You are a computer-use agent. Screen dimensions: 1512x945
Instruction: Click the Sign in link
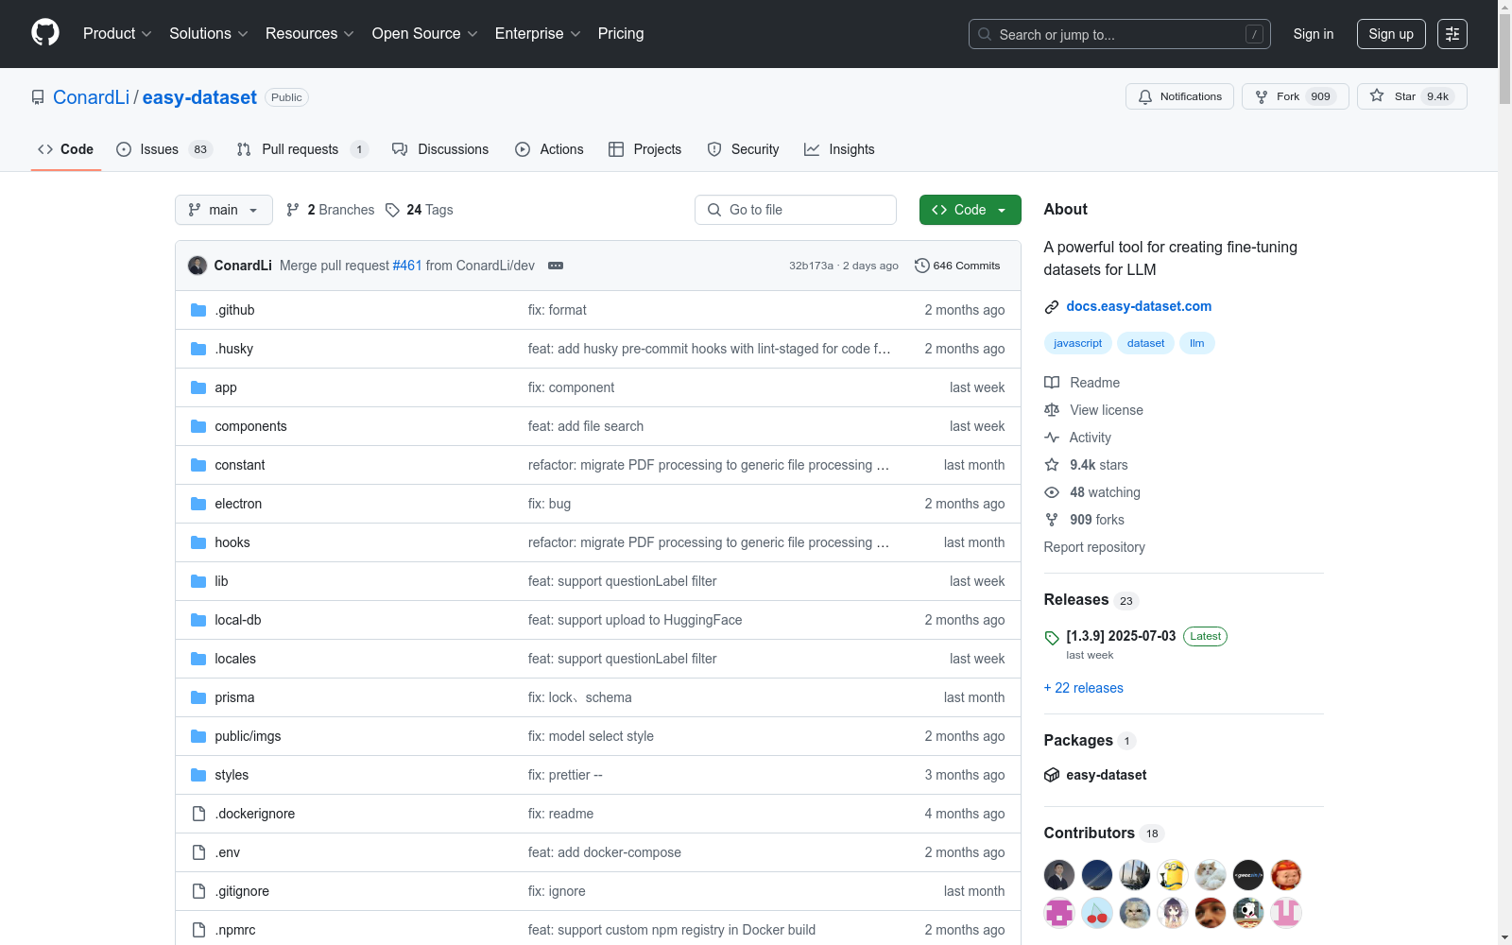[x=1314, y=34]
